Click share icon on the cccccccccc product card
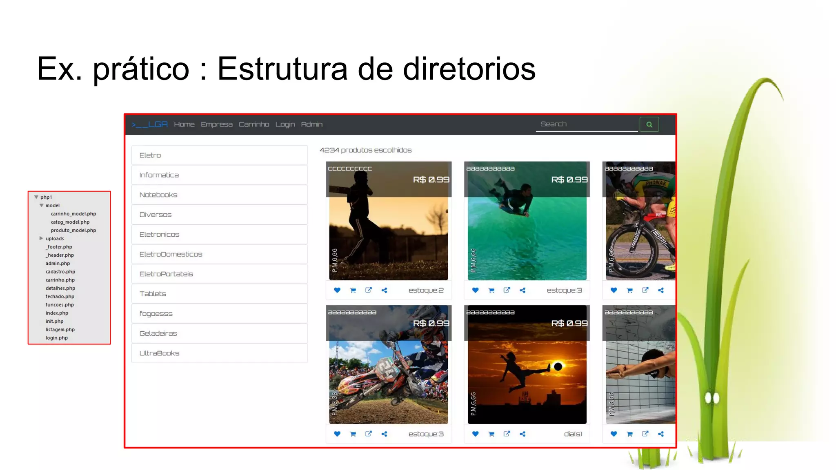The height and width of the screenshot is (470, 836). [x=385, y=290]
